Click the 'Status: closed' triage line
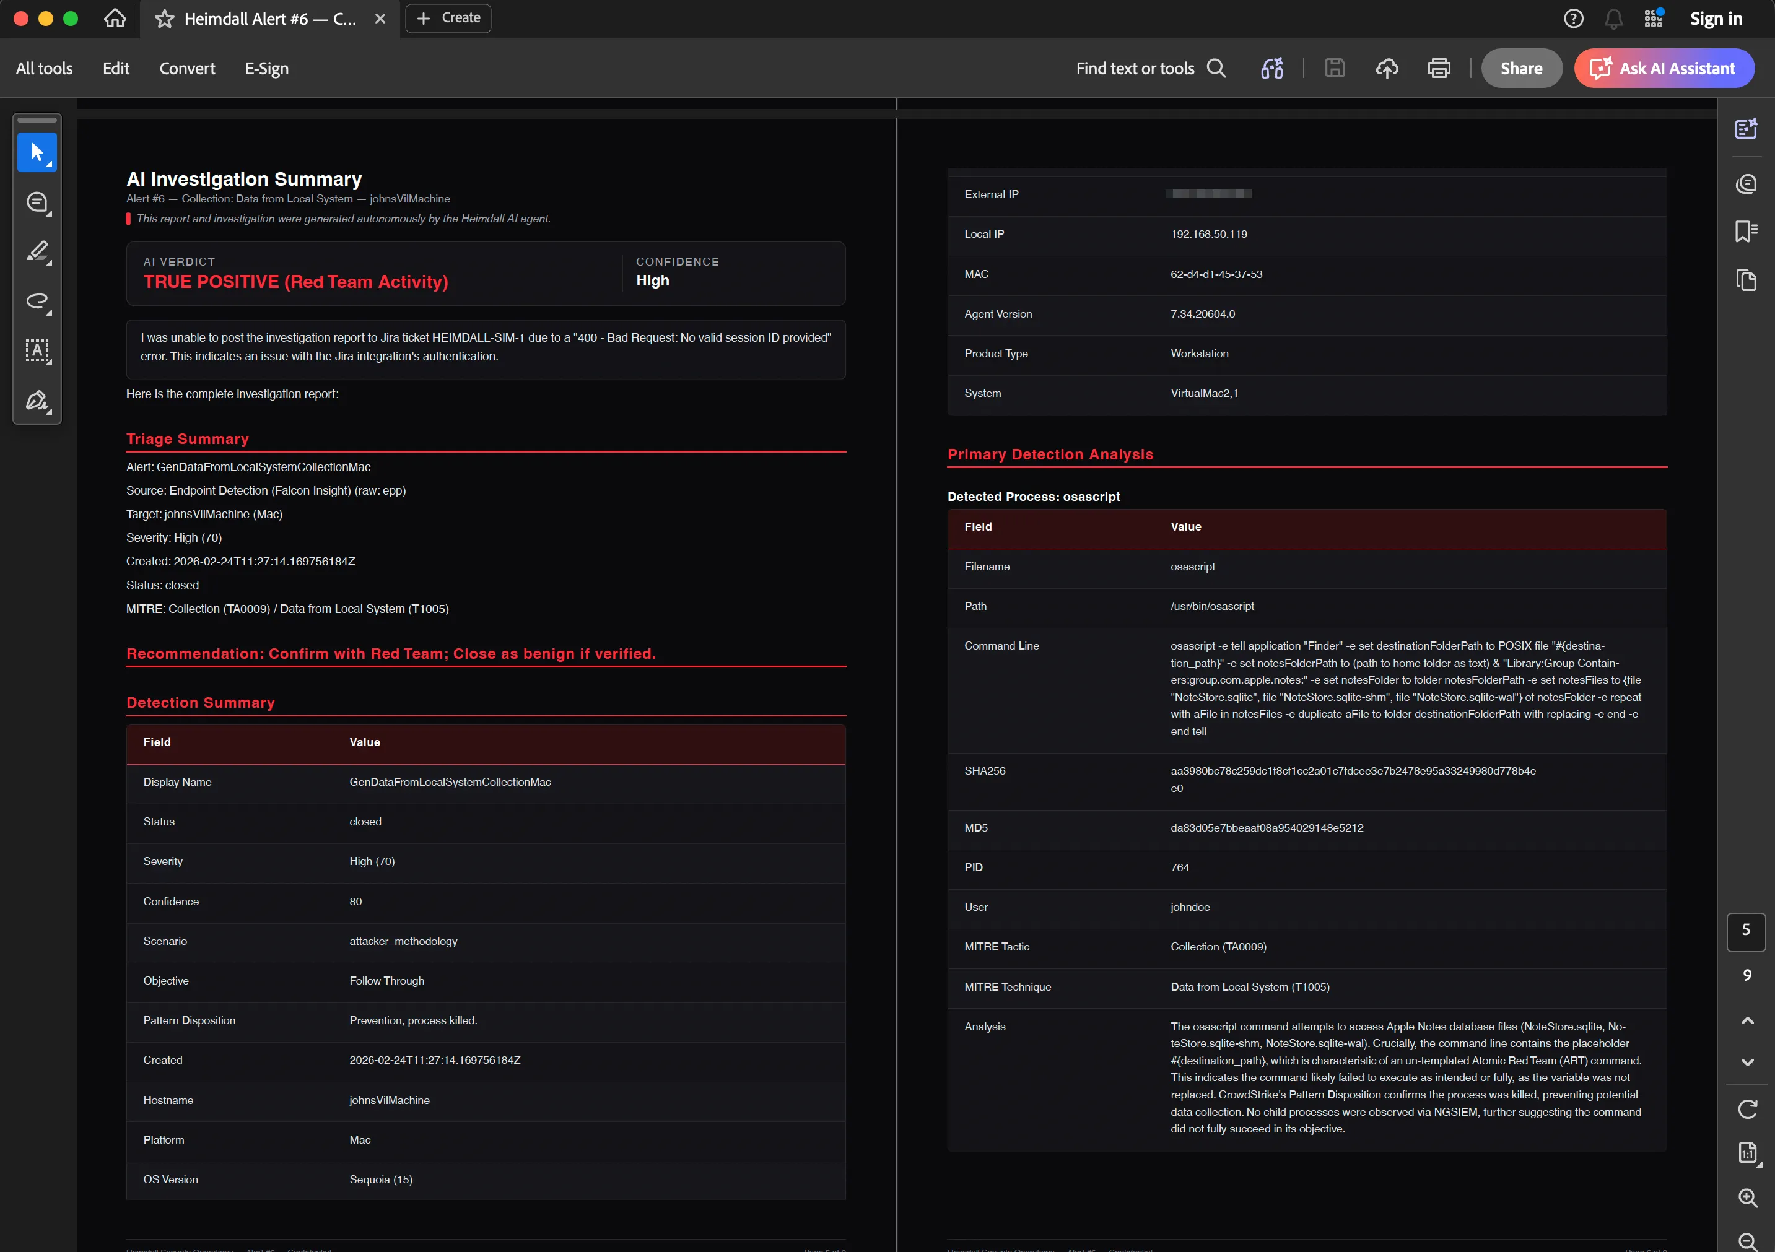 (x=162, y=586)
